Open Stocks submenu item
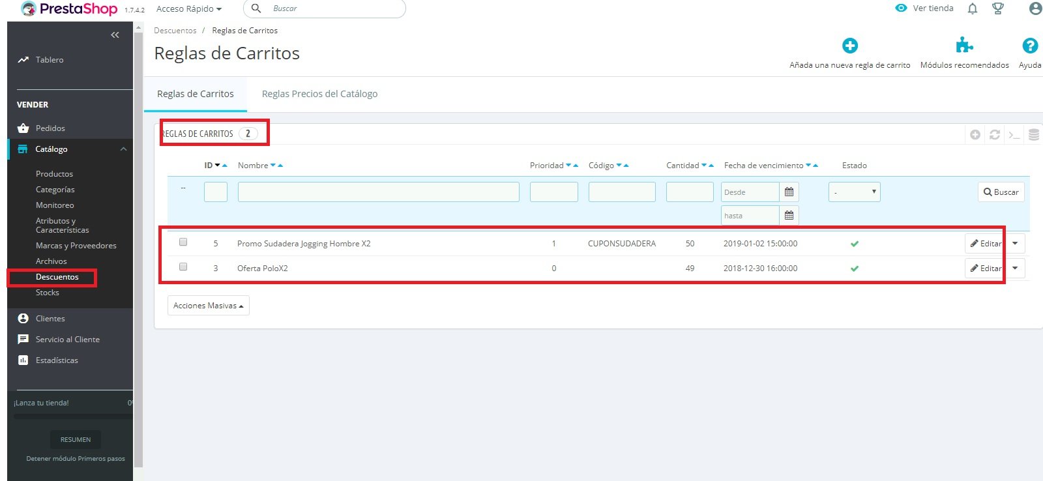 click(x=47, y=293)
